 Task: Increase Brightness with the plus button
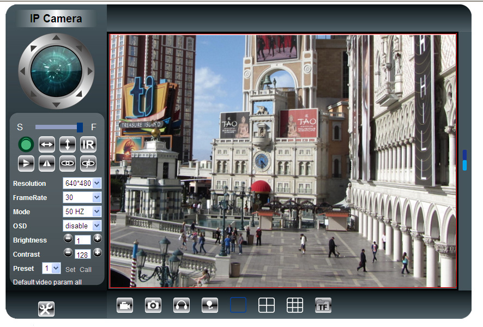97,238
